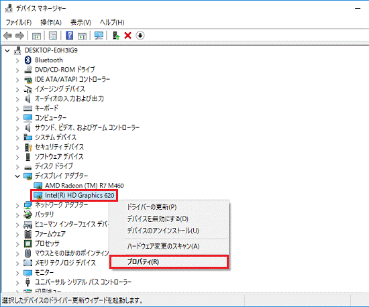Choose ドライバーの更新(P) from context menu
The width and height of the screenshot is (369, 307).
coord(170,207)
